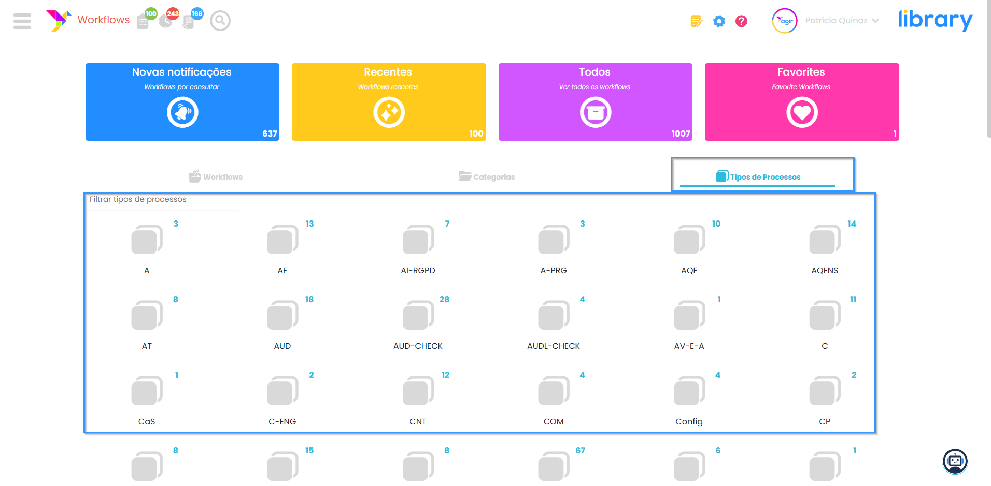991x486 pixels.
Task: Click the Config label text
Action: 689,422
